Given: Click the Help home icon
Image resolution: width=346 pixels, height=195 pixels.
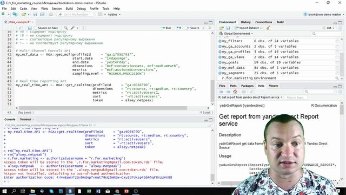Looking at the screenshot, I should click(x=235, y=92).
